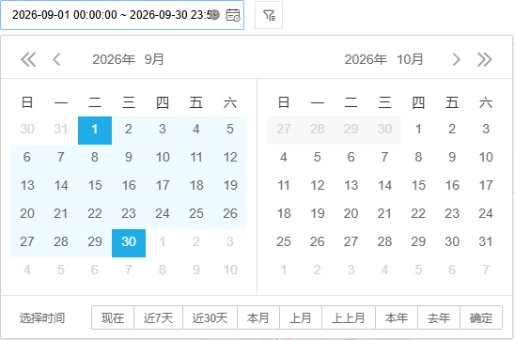Pick September 26 in the calendar
The image size is (515, 340).
click(230, 213)
